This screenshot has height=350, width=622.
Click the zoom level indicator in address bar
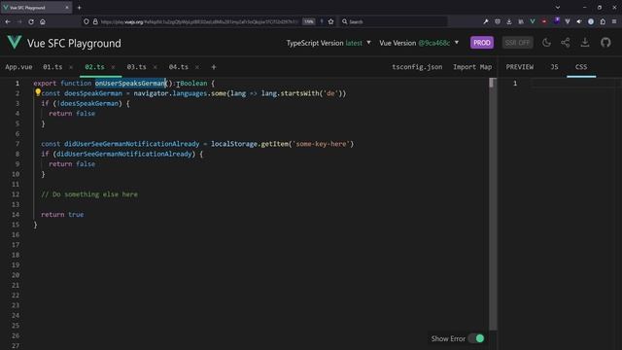click(309, 21)
